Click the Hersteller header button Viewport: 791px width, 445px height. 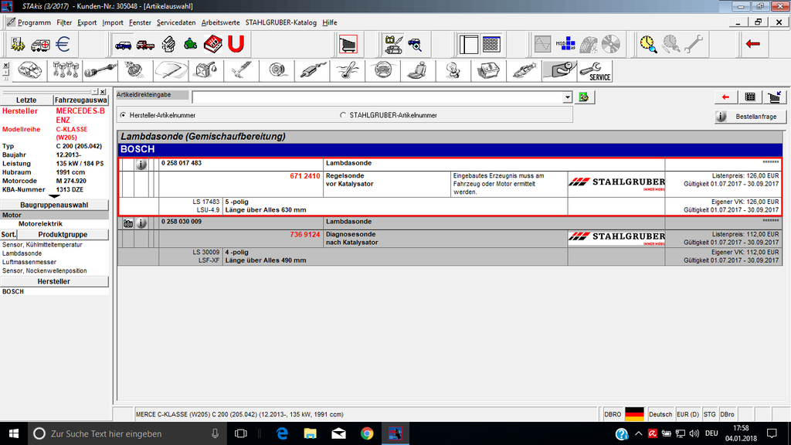pyautogui.click(x=54, y=281)
